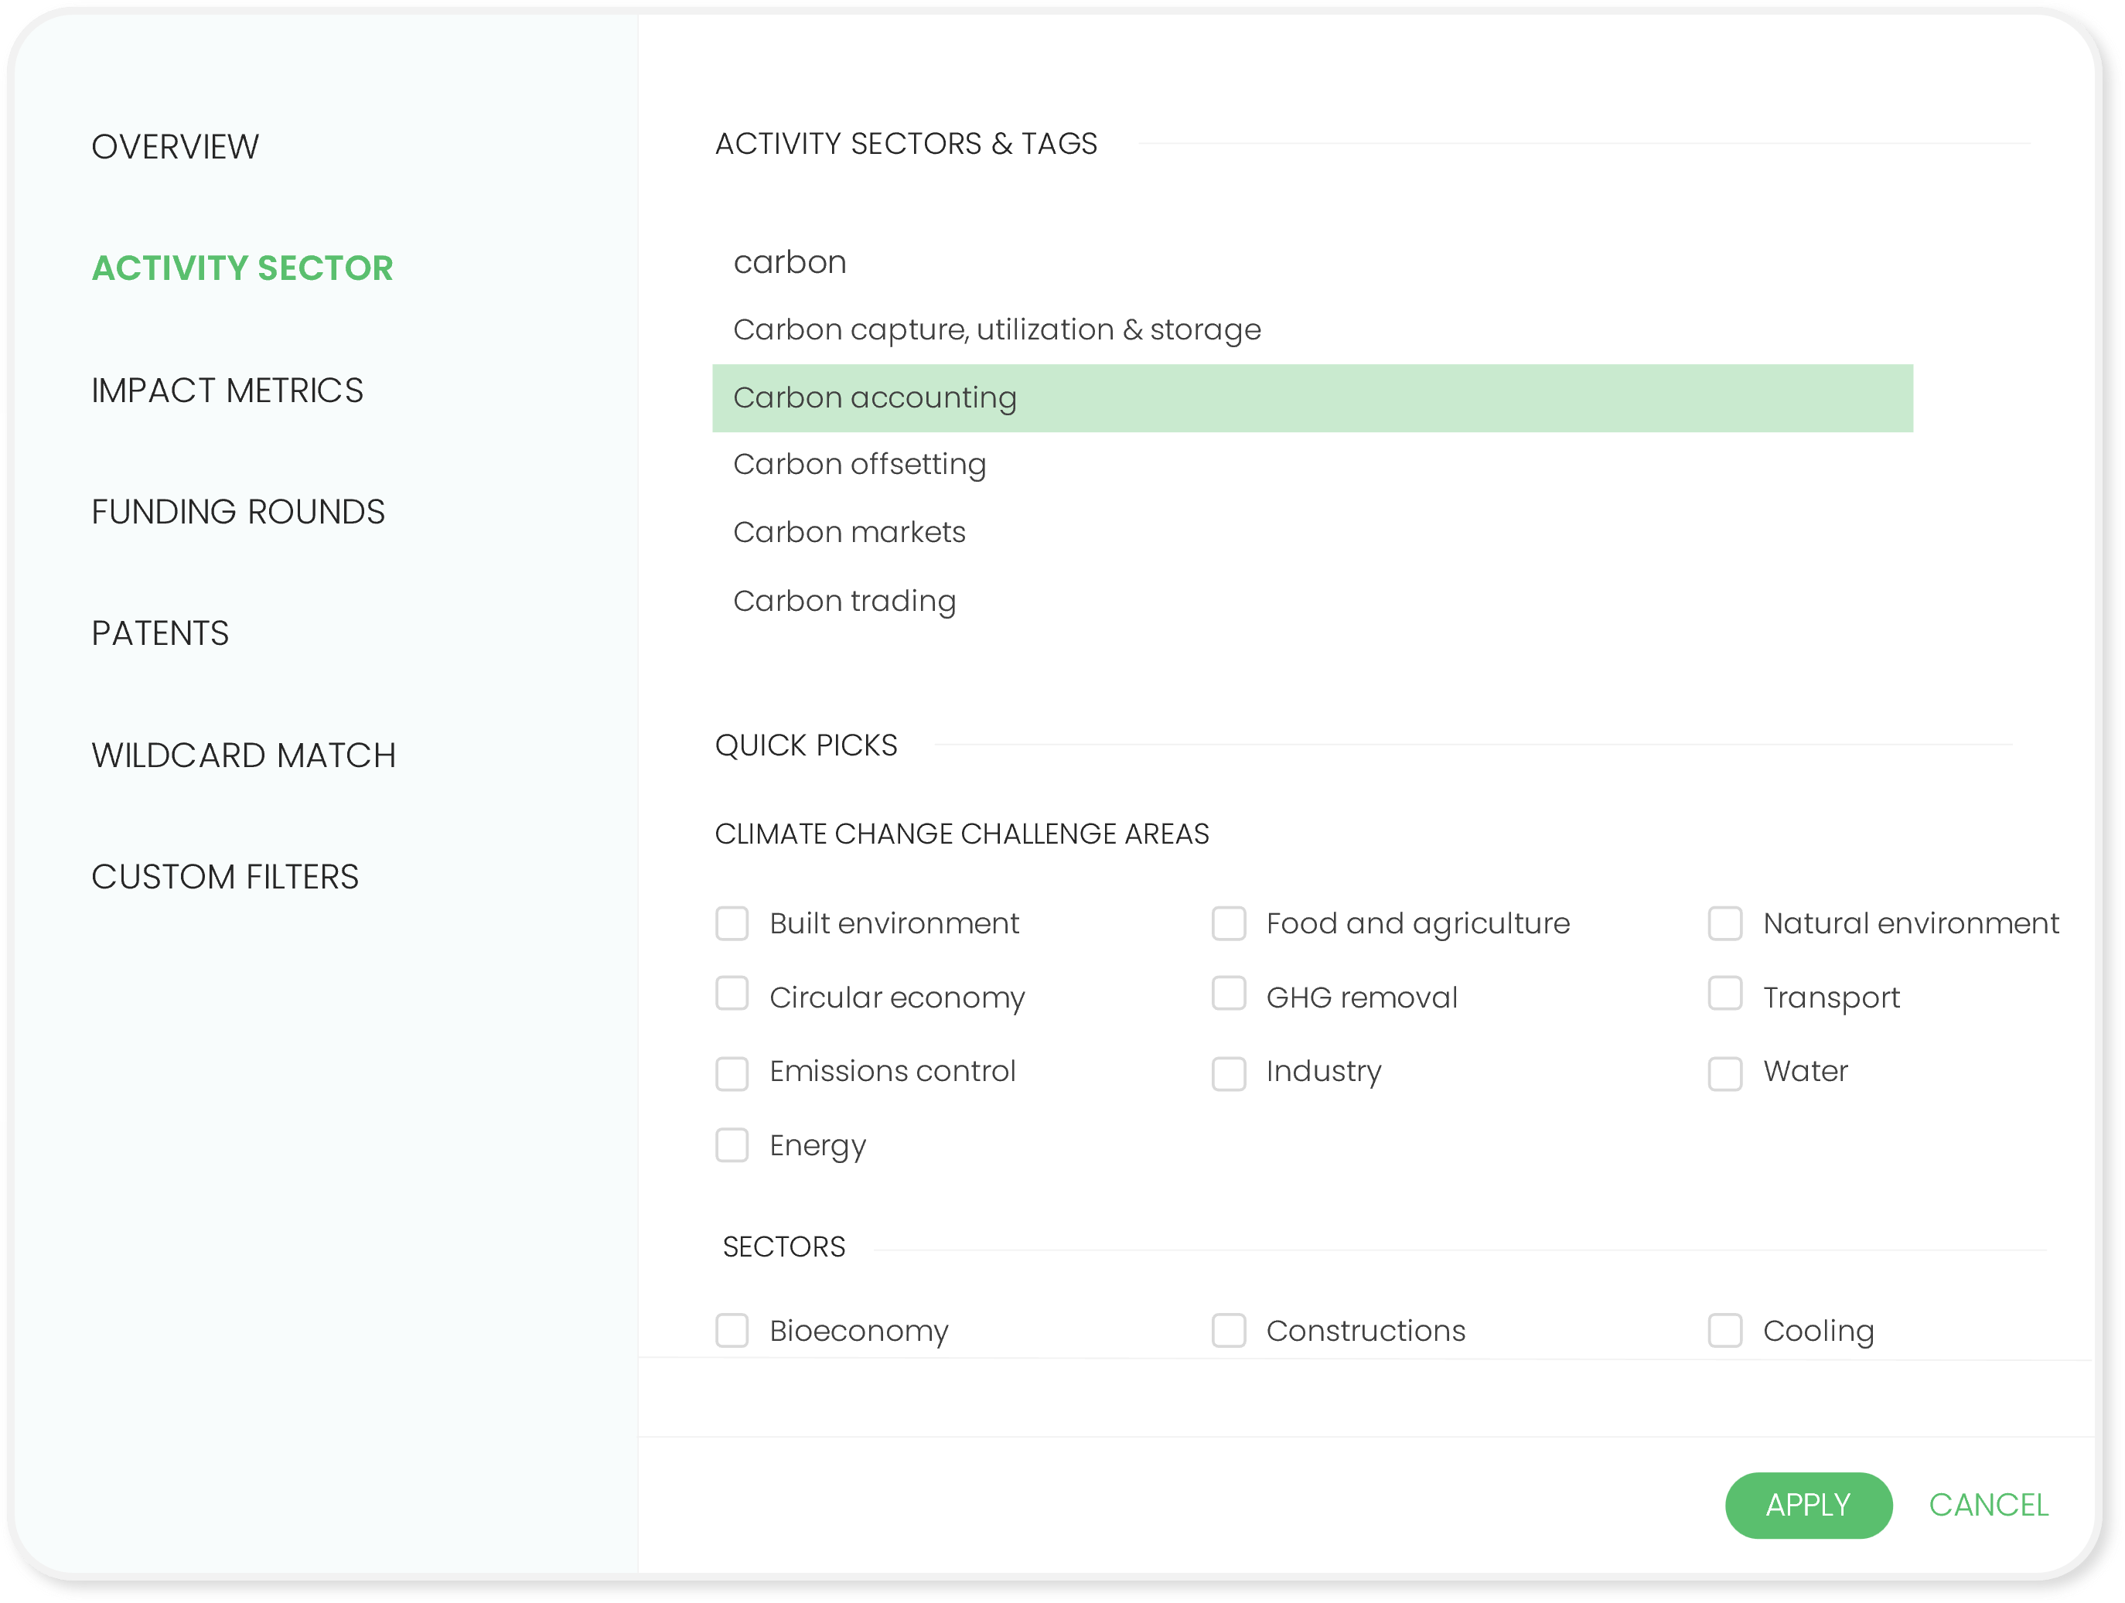
Task: Check the Food and agriculture option
Action: 1230,923
